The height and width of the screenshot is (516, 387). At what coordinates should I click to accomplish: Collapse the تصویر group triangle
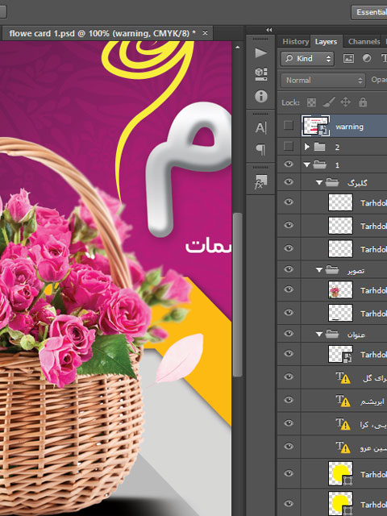tap(319, 270)
